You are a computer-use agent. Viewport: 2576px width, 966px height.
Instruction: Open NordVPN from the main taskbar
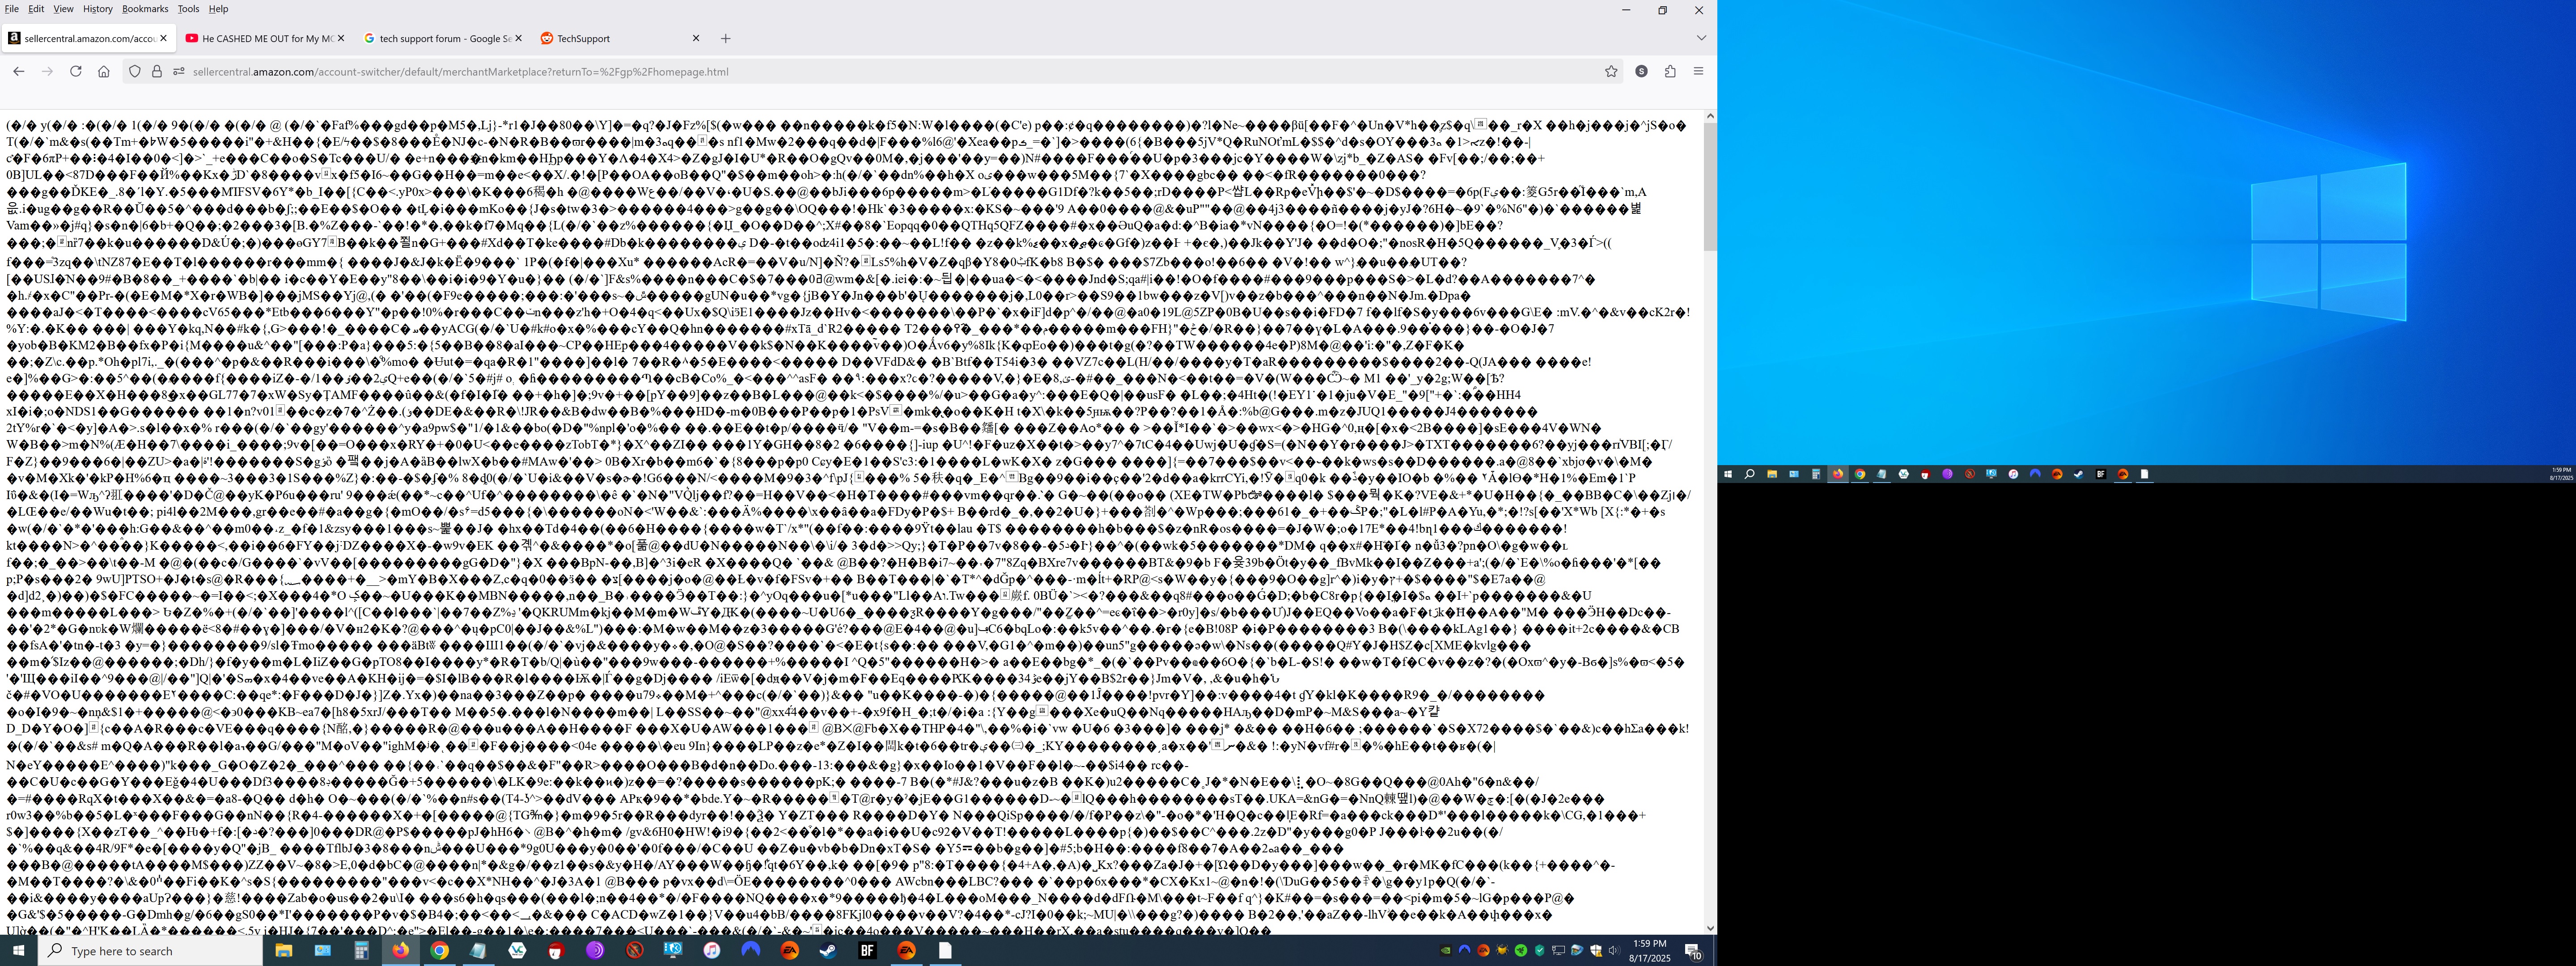point(751,950)
